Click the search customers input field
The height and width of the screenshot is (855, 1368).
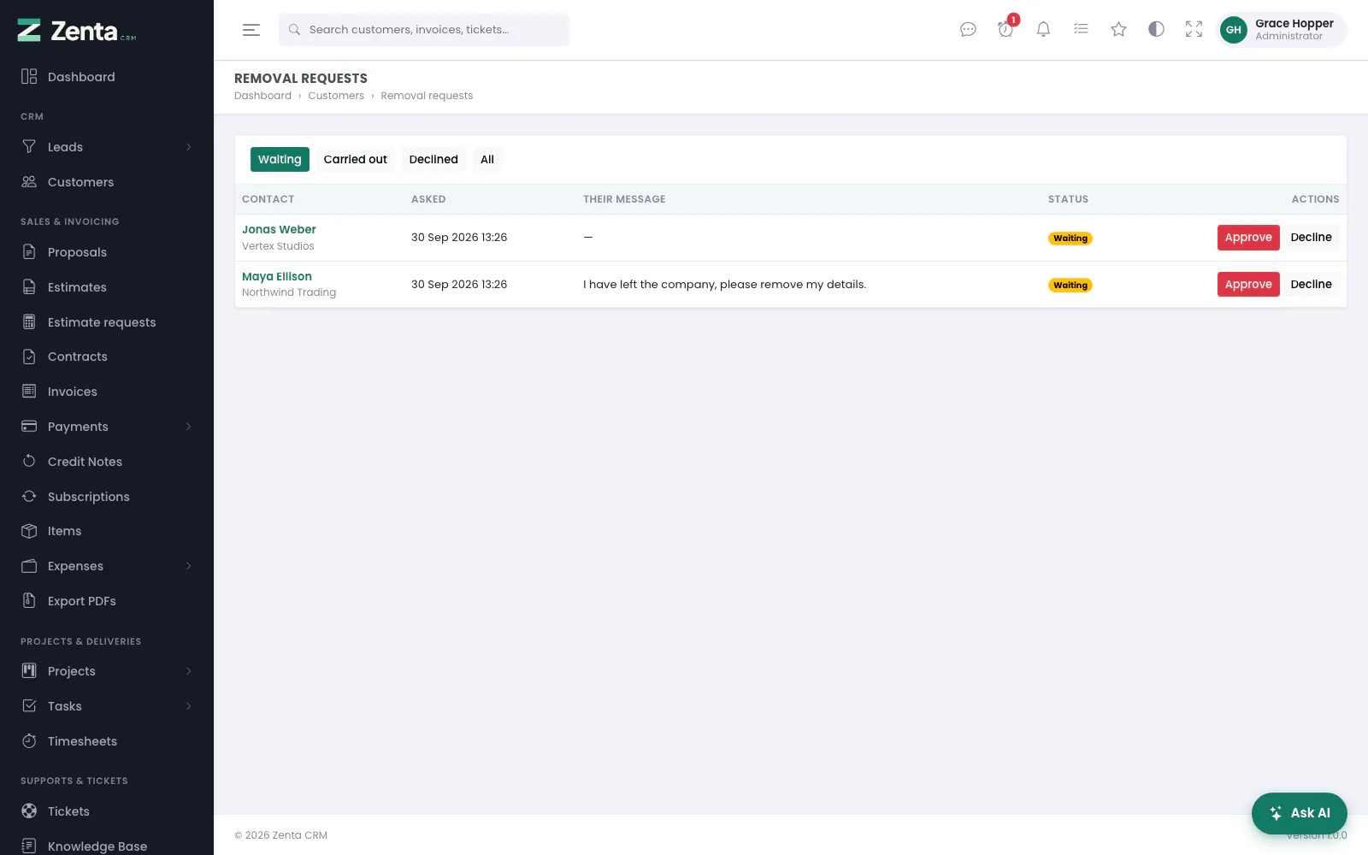point(424,30)
